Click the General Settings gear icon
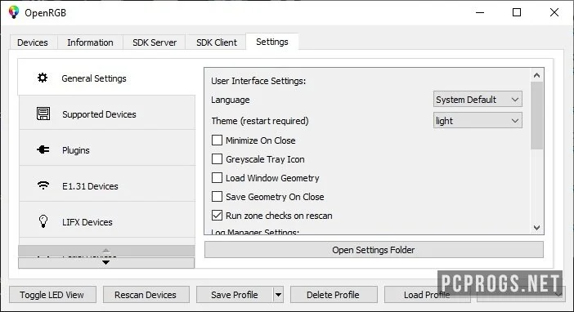The width and height of the screenshot is (574, 312). (x=43, y=78)
